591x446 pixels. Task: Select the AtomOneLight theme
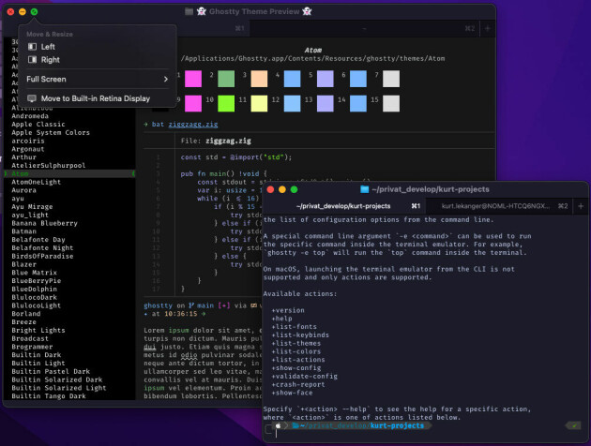[37, 182]
